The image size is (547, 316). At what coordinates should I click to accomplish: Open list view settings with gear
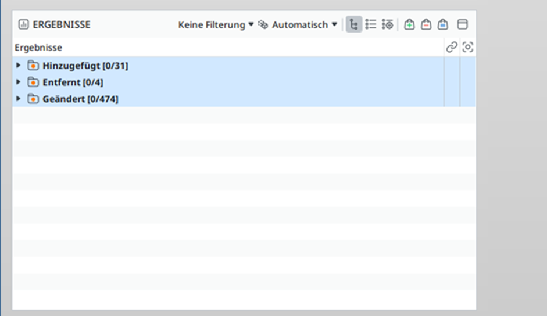pyautogui.click(x=387, y=24)
